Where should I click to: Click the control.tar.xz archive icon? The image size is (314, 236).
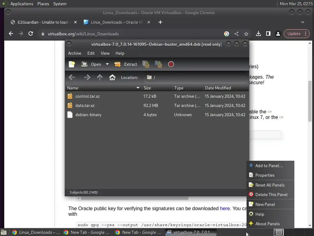tap(70, 96)
